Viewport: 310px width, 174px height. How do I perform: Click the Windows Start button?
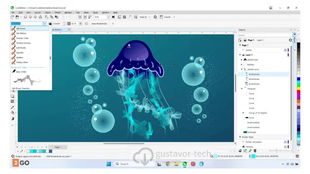(x=109, y=164)
